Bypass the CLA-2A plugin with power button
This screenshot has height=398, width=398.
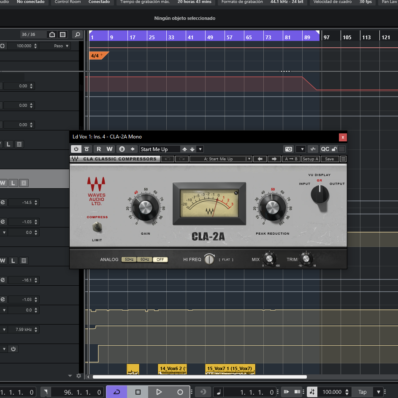coord(76,149)
